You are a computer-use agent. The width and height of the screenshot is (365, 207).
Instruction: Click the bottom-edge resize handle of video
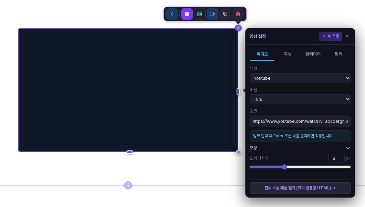pos(130,152)
